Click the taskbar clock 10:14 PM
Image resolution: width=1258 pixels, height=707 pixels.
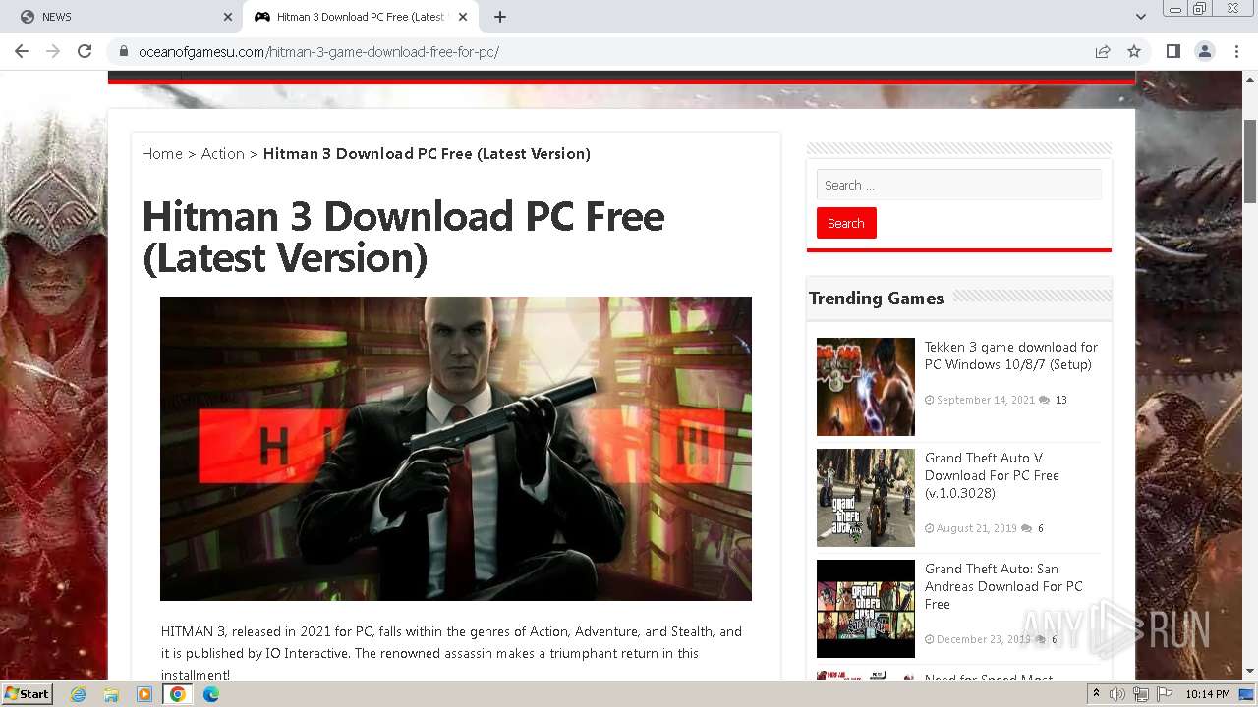[1208, 694]
